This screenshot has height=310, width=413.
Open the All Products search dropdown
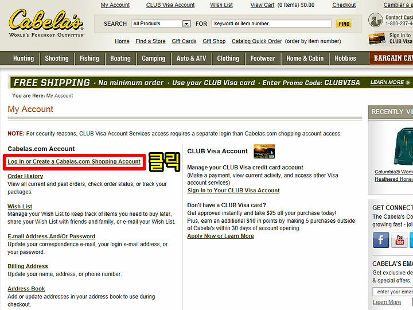click(x=161, y=24)
